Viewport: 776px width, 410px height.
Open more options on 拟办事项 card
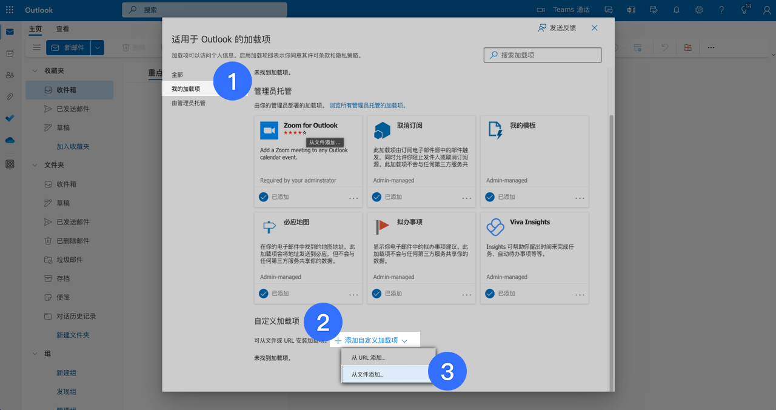click(x=467, y=295)
